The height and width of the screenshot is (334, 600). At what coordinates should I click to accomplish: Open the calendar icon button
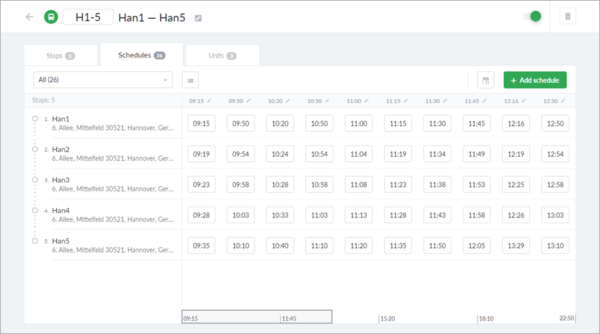click(x=486, y=81)
